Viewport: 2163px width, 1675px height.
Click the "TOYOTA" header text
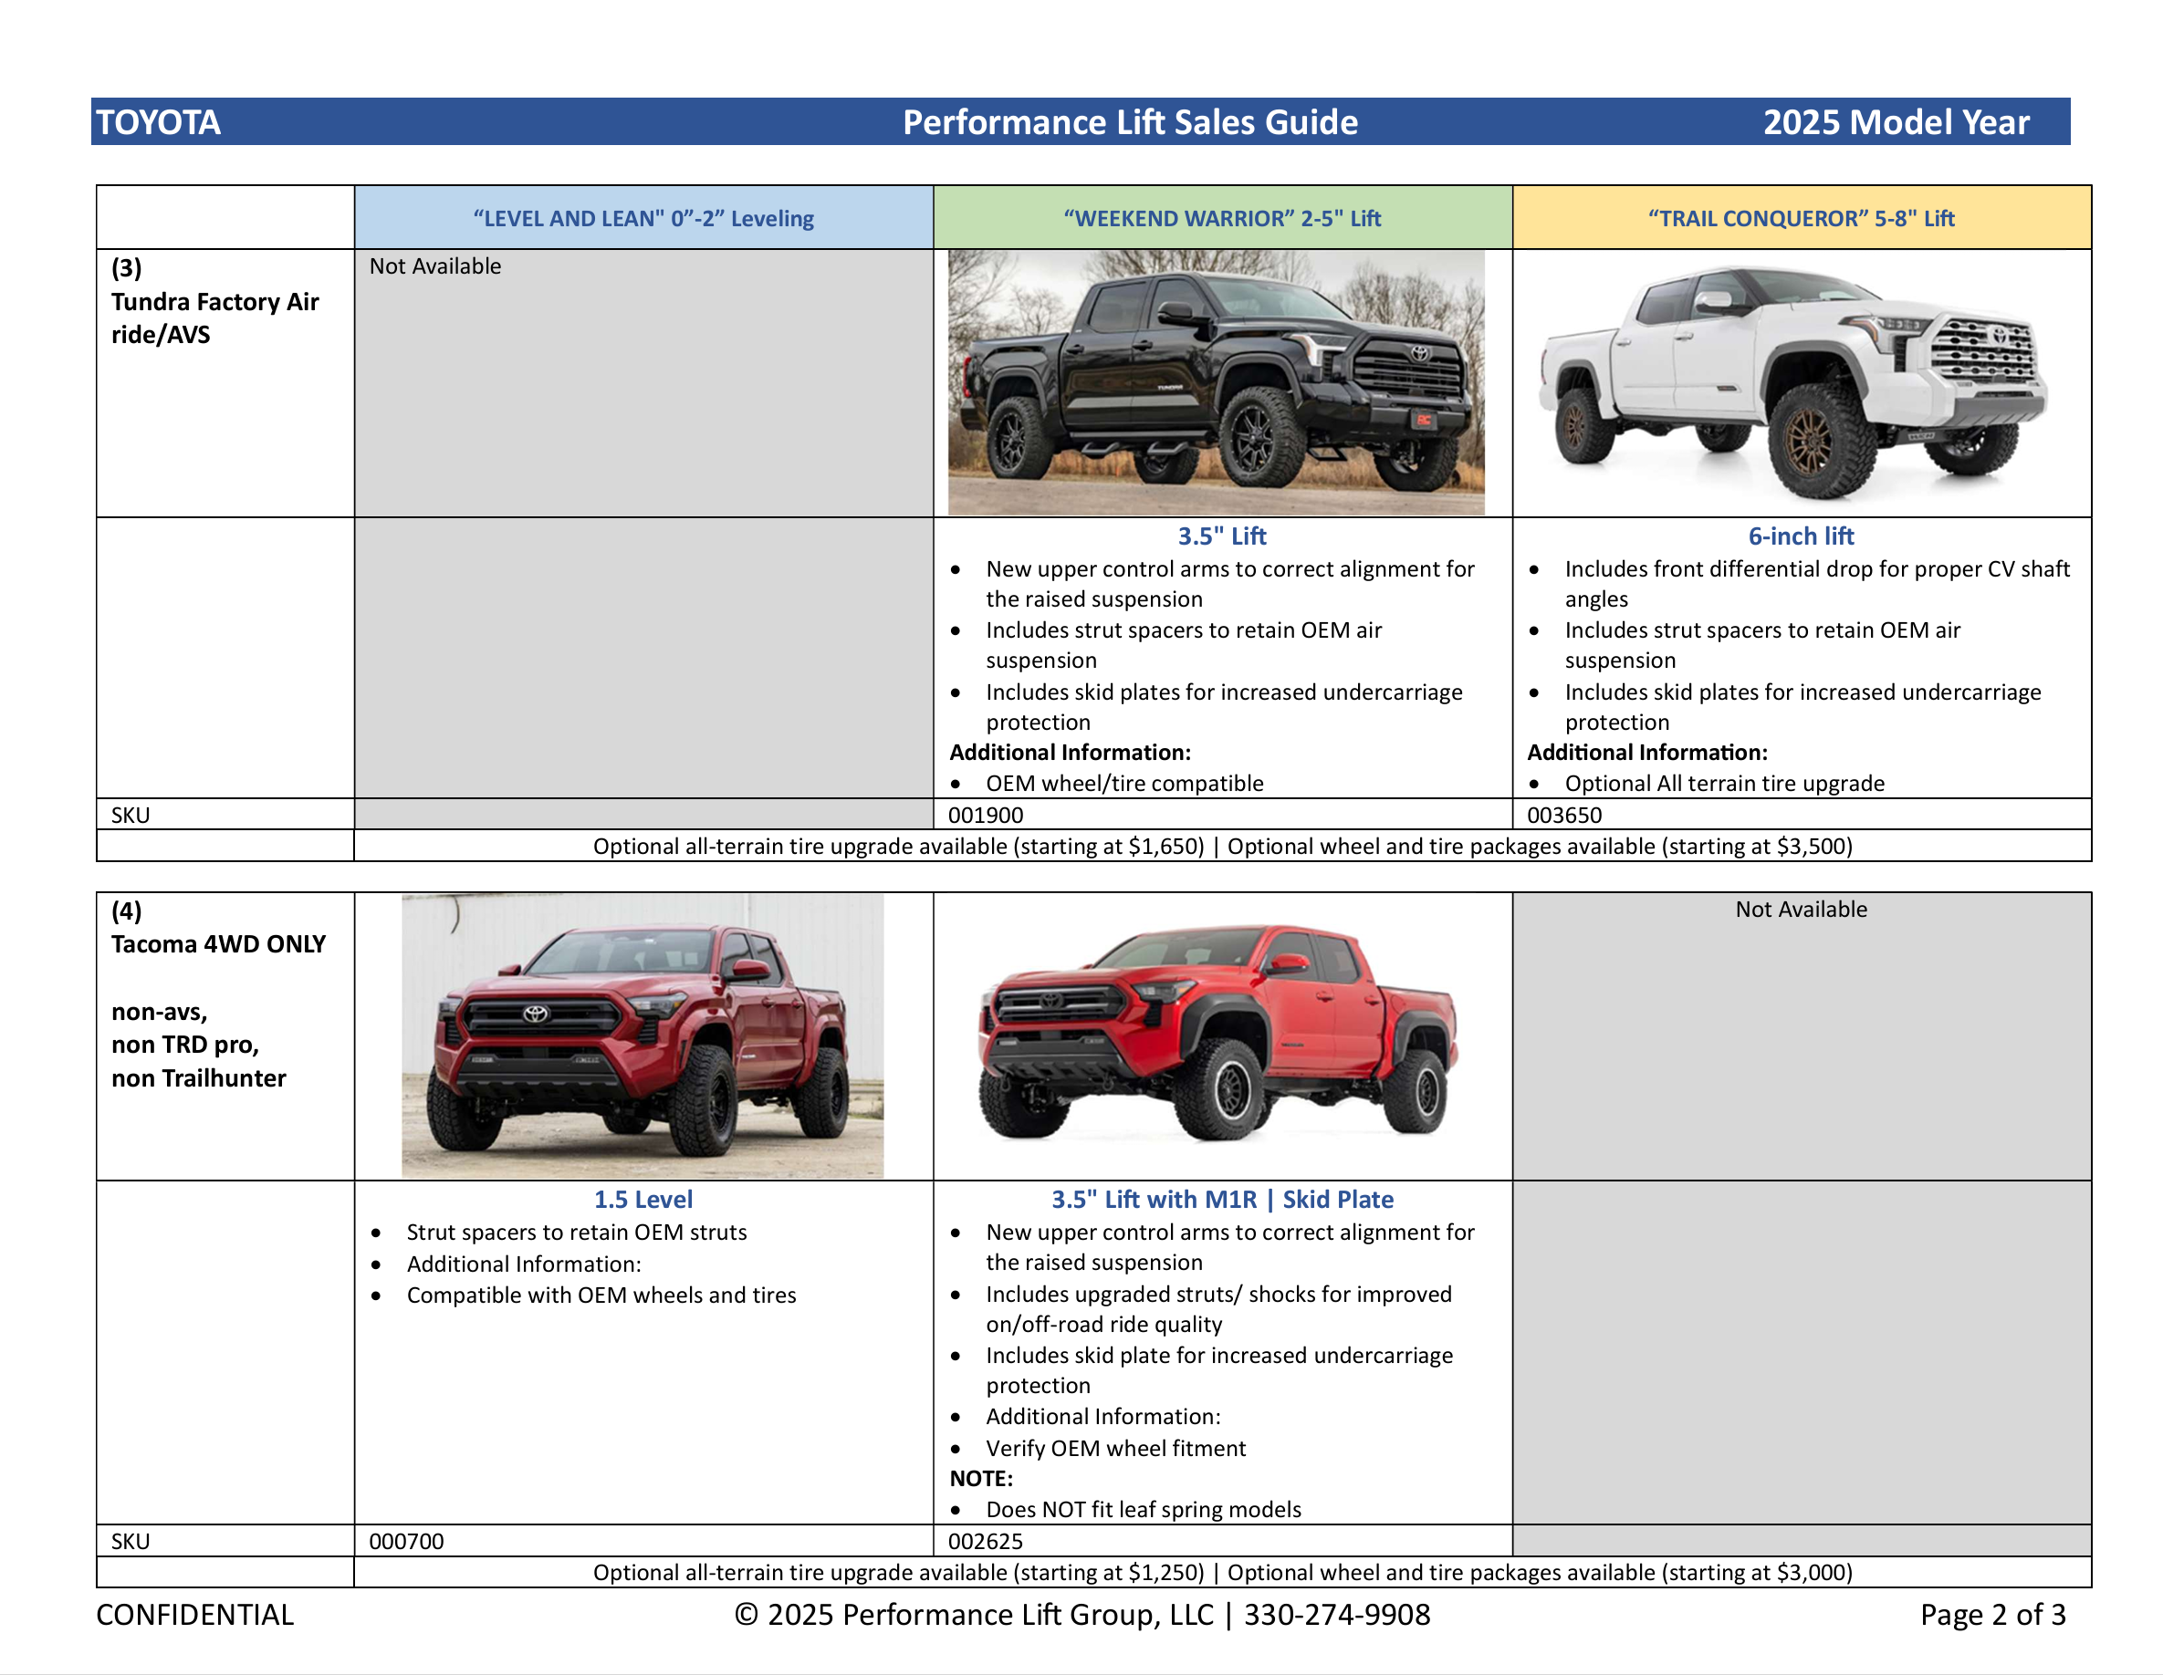click(158, 121)
